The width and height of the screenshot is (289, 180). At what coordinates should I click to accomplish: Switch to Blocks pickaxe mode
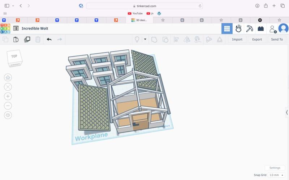pos(249,28)
